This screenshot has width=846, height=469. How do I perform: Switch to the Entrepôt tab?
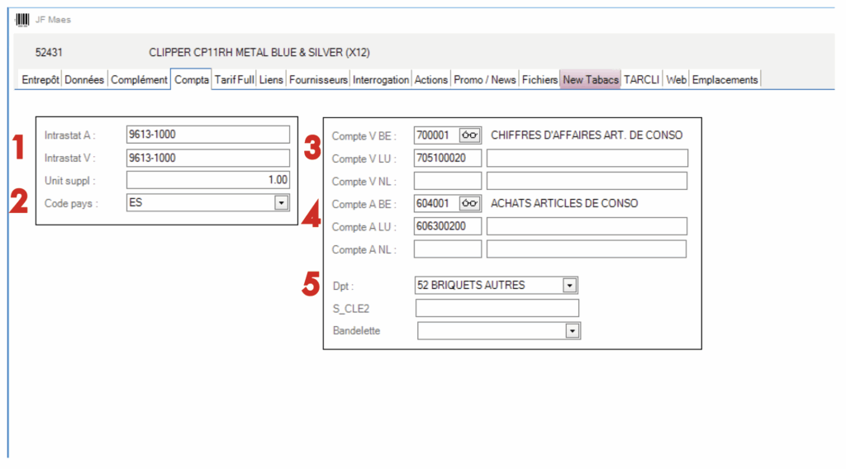40,80
